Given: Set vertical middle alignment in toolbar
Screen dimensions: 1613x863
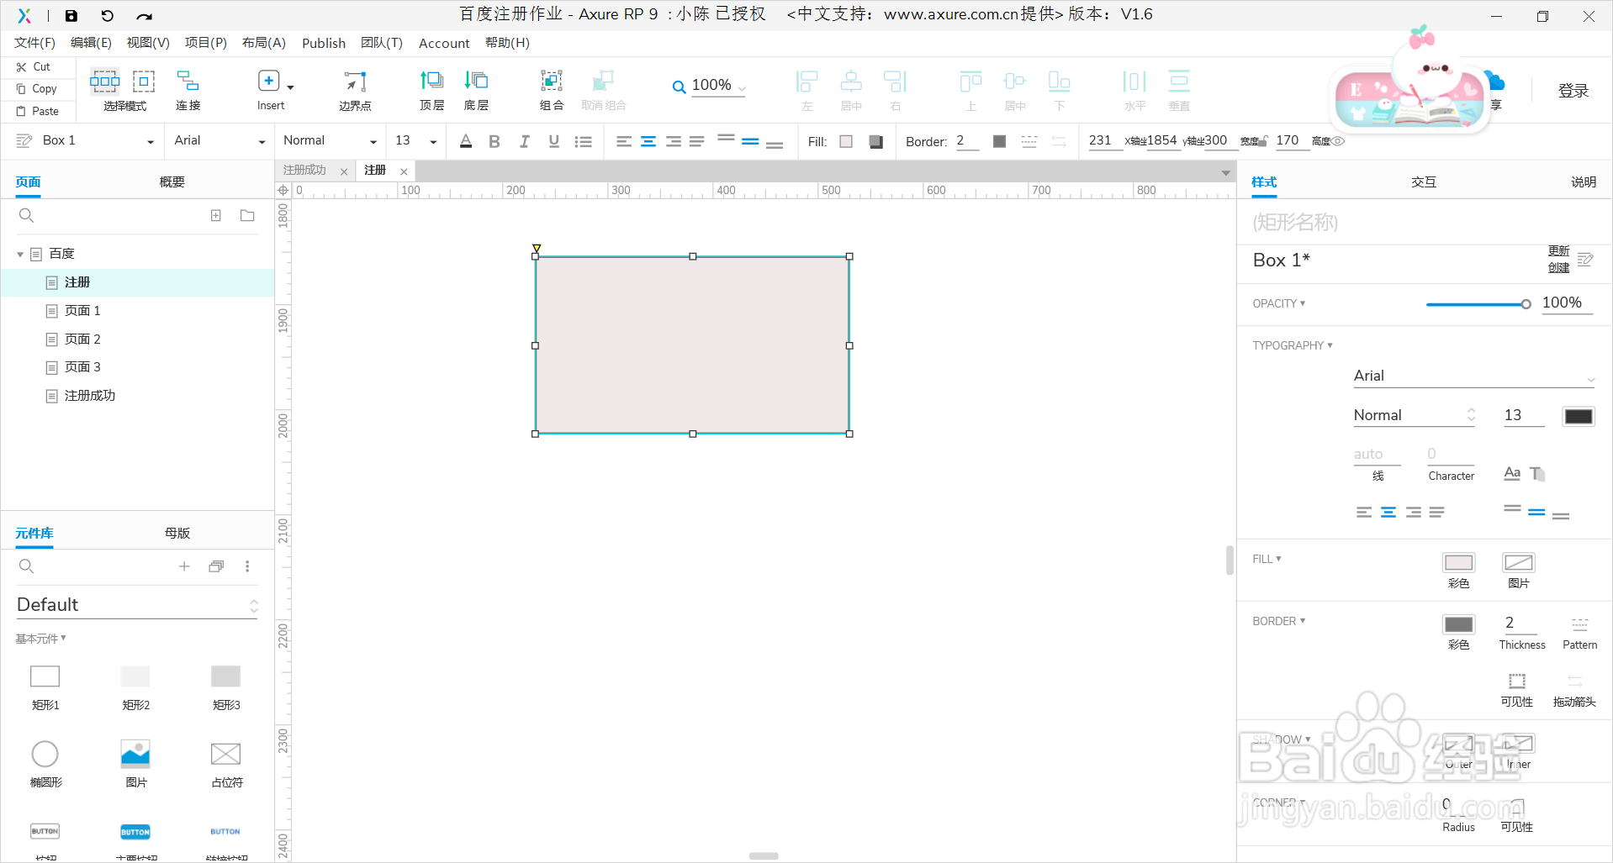Looking at the screenshot, I should [x=750, y=141].
